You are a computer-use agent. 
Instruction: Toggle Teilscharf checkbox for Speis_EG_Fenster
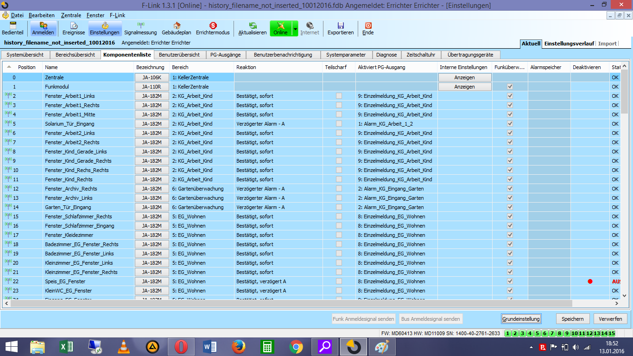tap(339, 281)
